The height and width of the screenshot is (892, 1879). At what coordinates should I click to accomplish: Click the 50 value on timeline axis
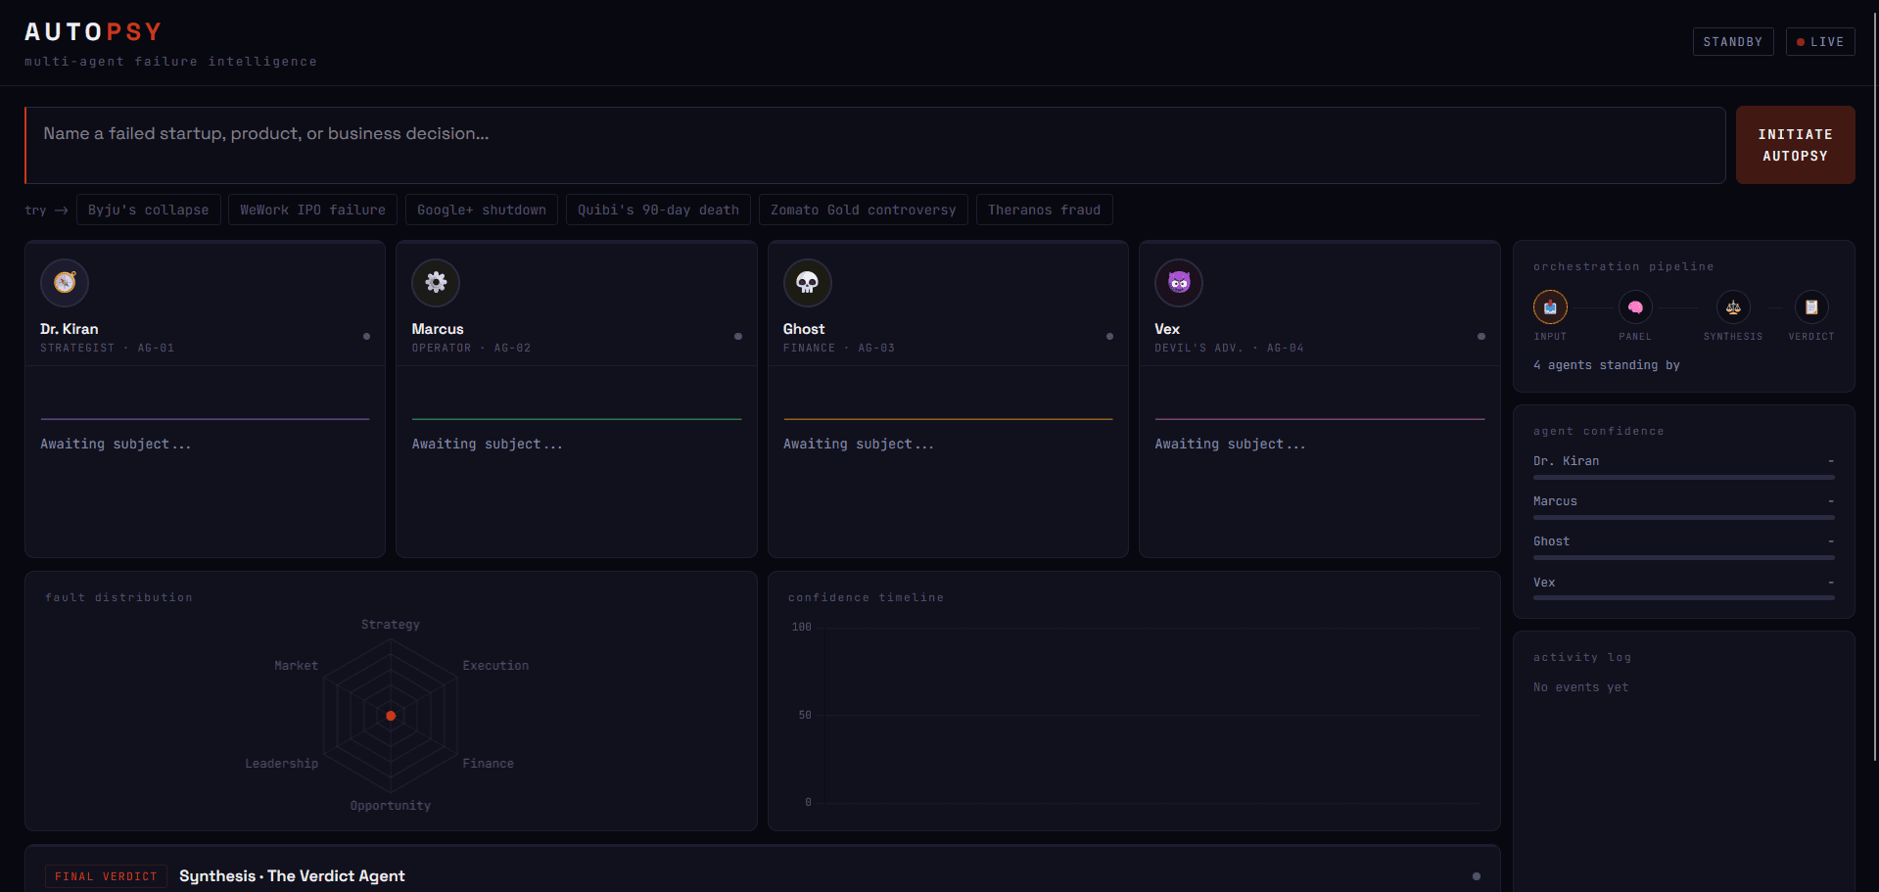click(x=805, y=715)
